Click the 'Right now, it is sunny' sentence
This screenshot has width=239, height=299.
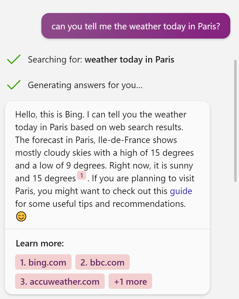(x=151, y=166)
